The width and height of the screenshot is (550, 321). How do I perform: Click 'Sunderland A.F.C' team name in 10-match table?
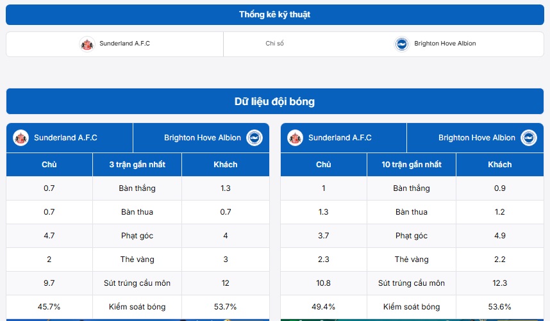coord(340,138)
